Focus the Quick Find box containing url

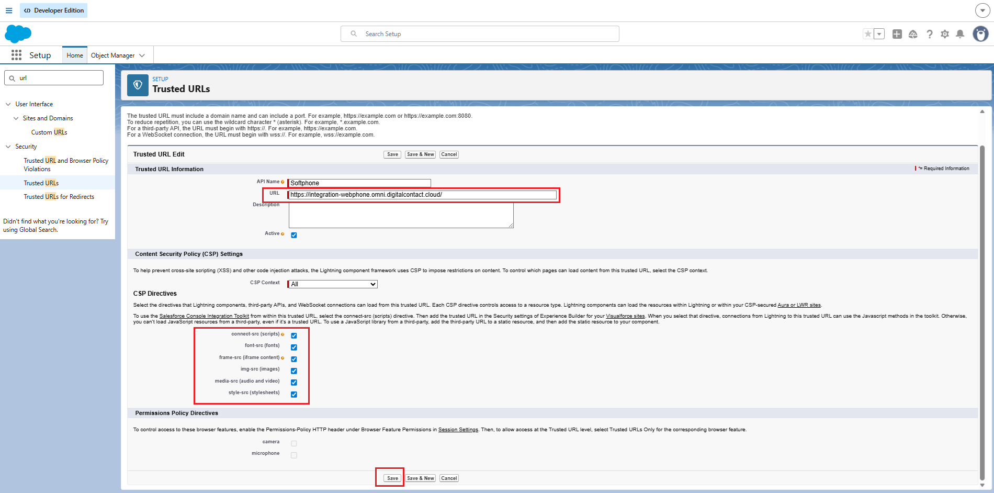click(x=54, y=78)
